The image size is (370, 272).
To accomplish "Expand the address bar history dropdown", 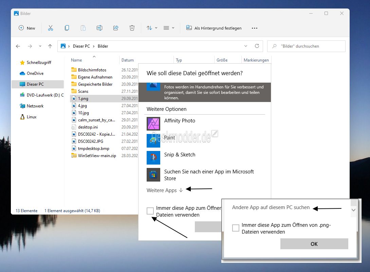I will tap(246, 46).
